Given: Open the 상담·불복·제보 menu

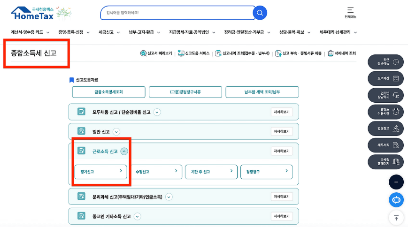Looking at the screenshot, I should (x=294, y=32).
